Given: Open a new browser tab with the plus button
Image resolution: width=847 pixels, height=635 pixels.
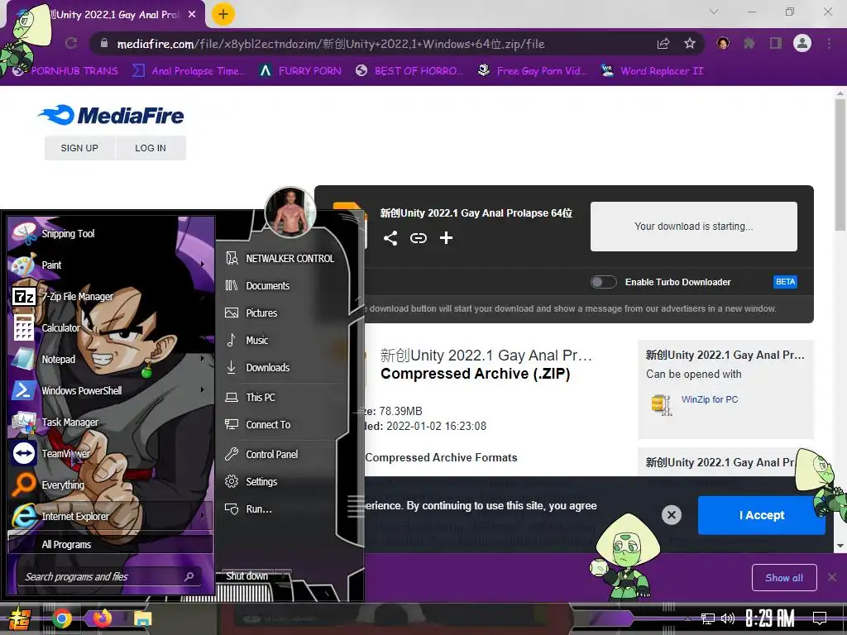Looking at the screenshot, I should tap(223, 14).
